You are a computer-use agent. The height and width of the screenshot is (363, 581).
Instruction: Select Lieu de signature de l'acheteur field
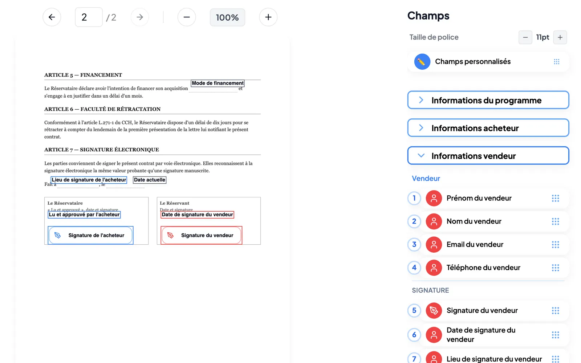89,180
